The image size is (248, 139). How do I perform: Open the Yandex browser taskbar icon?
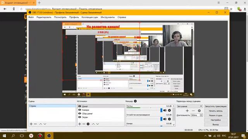click(31, 136)
